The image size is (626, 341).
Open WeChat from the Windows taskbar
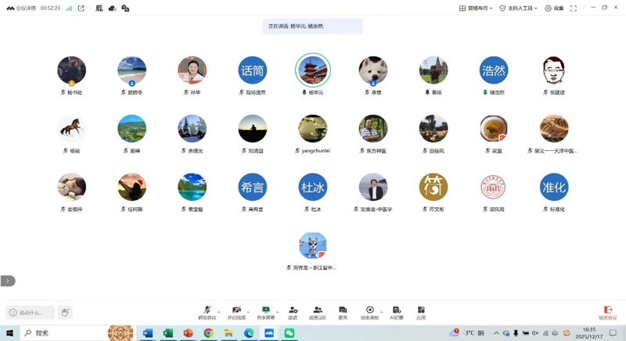[290, 333]
